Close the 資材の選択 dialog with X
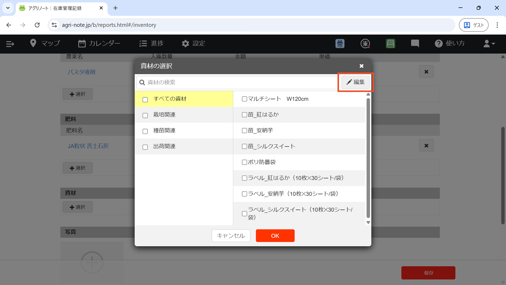The height and width of the screenshot is (285, 506). pyautogui.click(x=362, y=66)
